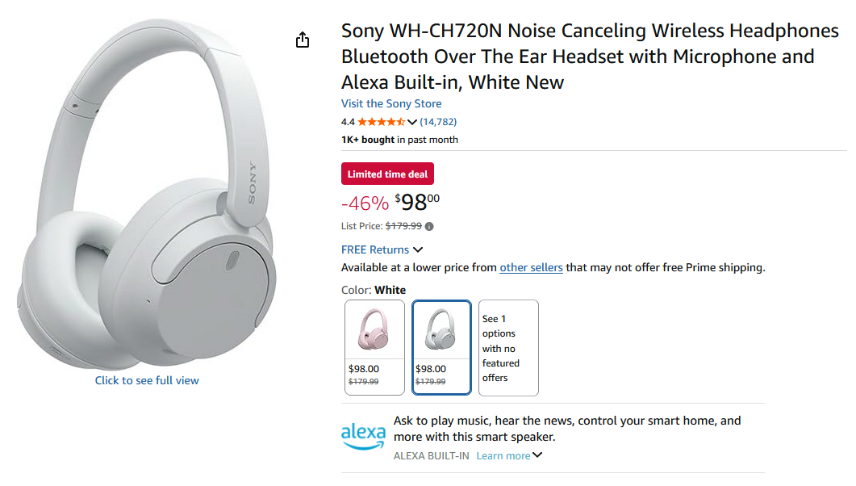Click the star rating icons
This screenshot has height=486, width=856.
381,122
